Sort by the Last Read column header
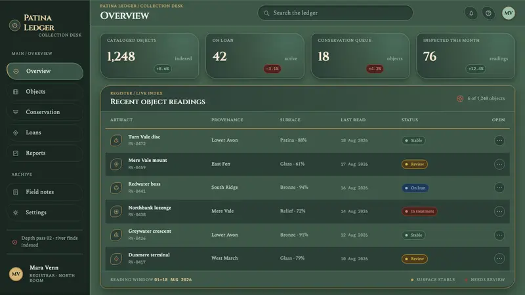The image size is (525, 295). [353, 120]
